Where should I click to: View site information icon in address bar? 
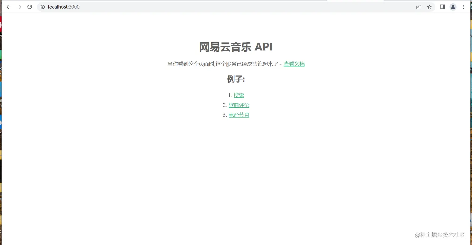(x=43, y=7)
